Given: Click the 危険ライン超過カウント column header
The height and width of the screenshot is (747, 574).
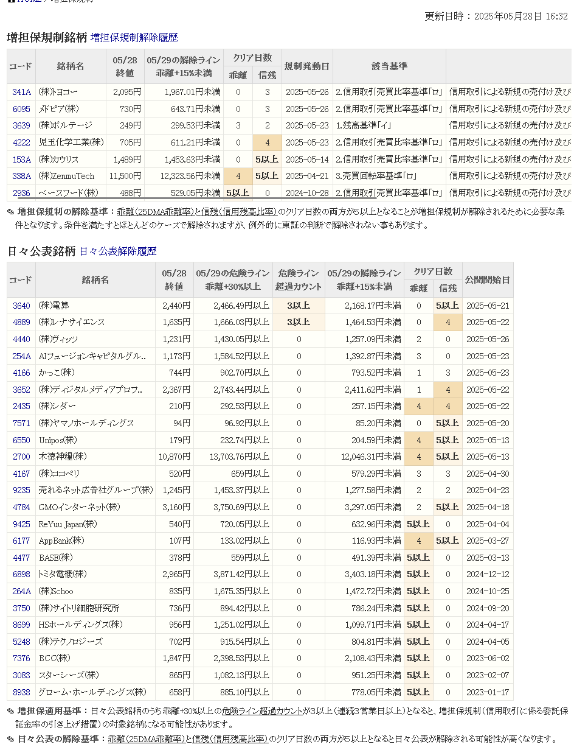Looking at the screenshot, I should tap(299, 280).
